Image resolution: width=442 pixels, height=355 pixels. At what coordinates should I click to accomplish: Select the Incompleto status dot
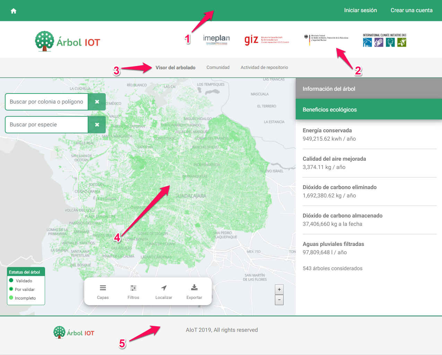tap(11, 298)
